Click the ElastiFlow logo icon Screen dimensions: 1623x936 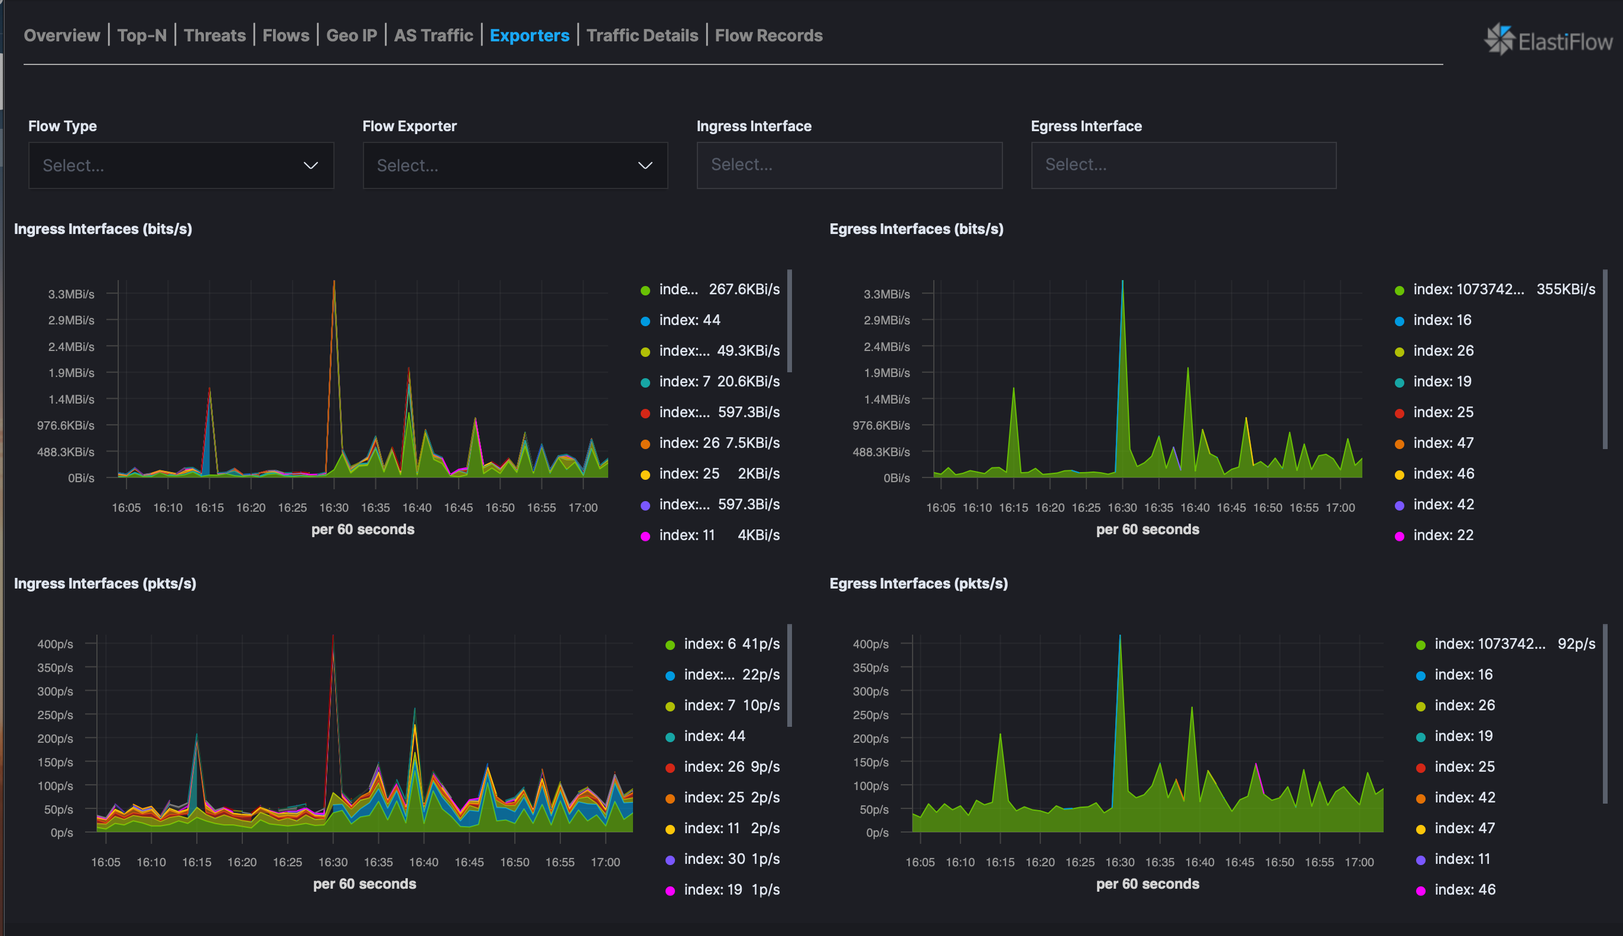click(1499, 39)
